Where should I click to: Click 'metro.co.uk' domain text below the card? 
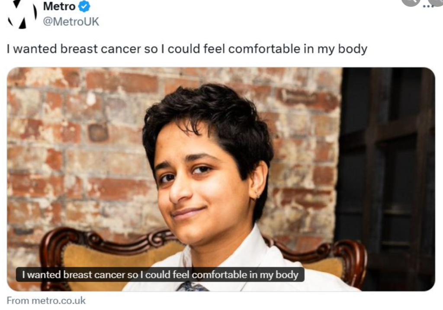(x=59, y=301)
